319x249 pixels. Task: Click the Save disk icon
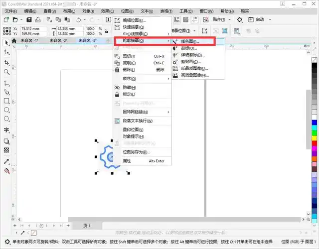[x=29, y=19]
